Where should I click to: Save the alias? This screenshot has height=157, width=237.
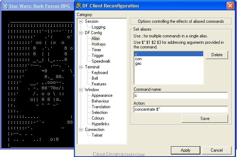point(205,119)
